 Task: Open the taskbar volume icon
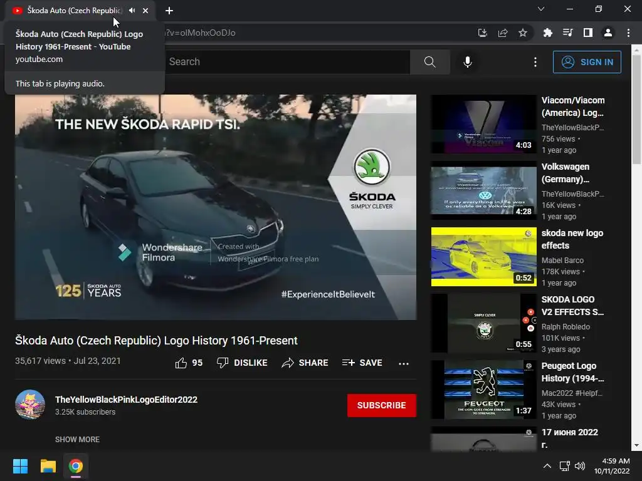click(x=580, y=466)
